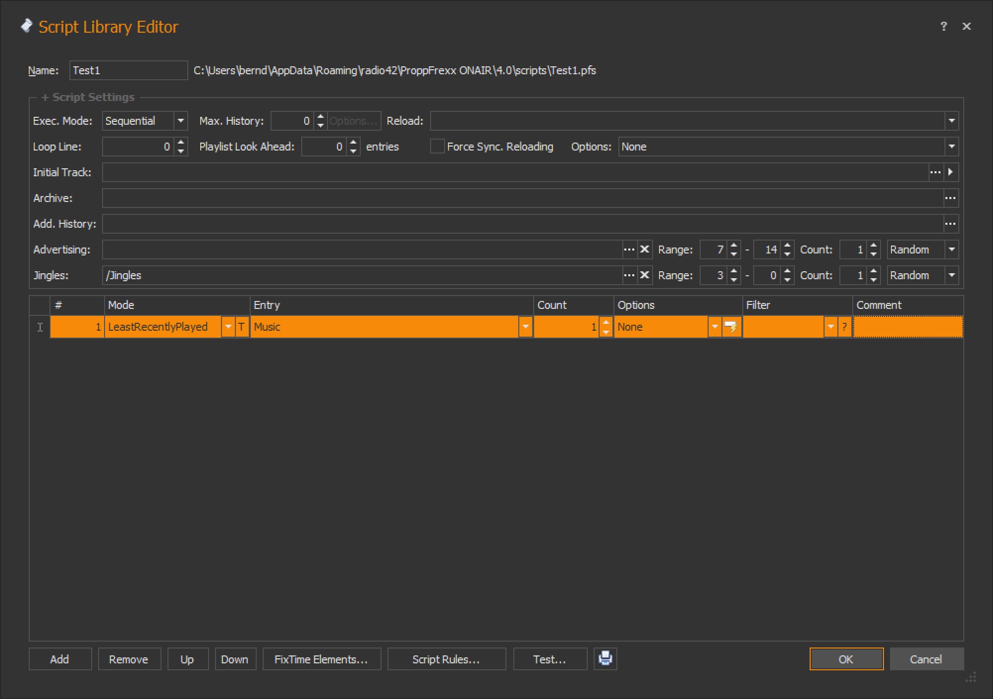Click the Add button
This screenshot has height=699, width=993.
tap(60, 659)
